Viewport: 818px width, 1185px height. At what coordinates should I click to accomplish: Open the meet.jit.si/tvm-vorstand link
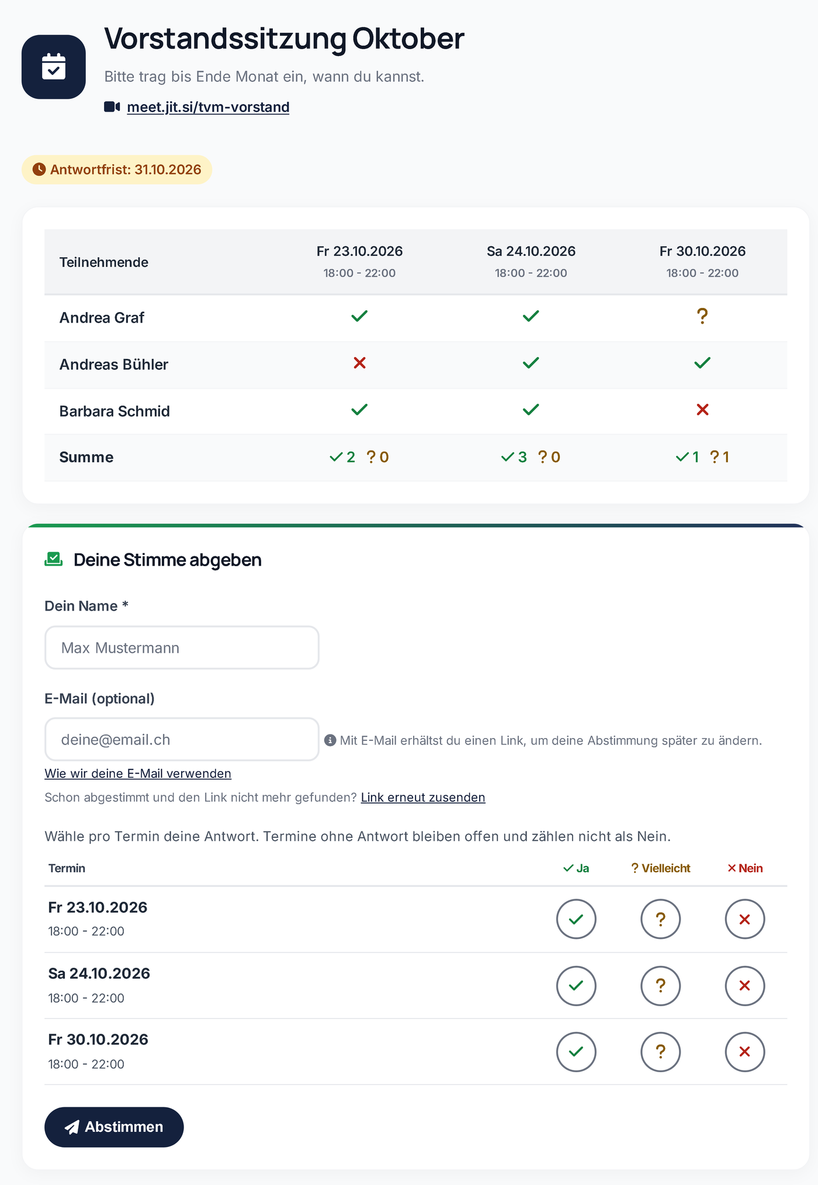tap(208, 107)
